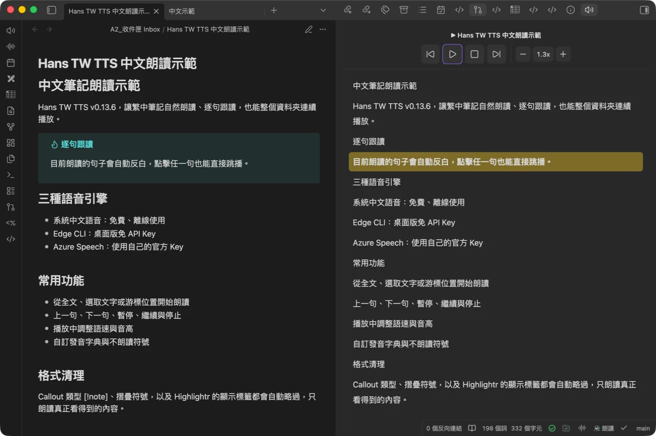Click the calendar-check icon in top toolbar
656x436 pixels.
tap(441, 10)
